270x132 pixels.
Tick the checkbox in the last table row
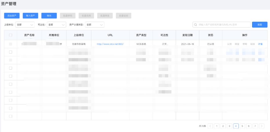coord(11,116)
